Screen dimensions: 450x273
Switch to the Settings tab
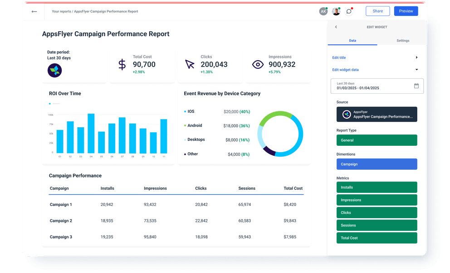[403, 40]
